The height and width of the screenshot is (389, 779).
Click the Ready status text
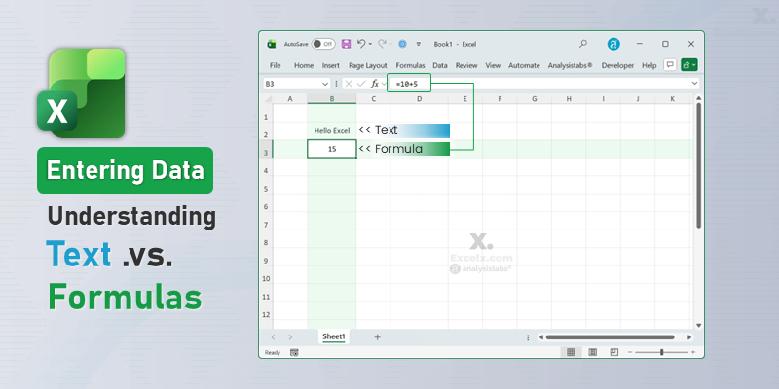click(x=273, y=352)
